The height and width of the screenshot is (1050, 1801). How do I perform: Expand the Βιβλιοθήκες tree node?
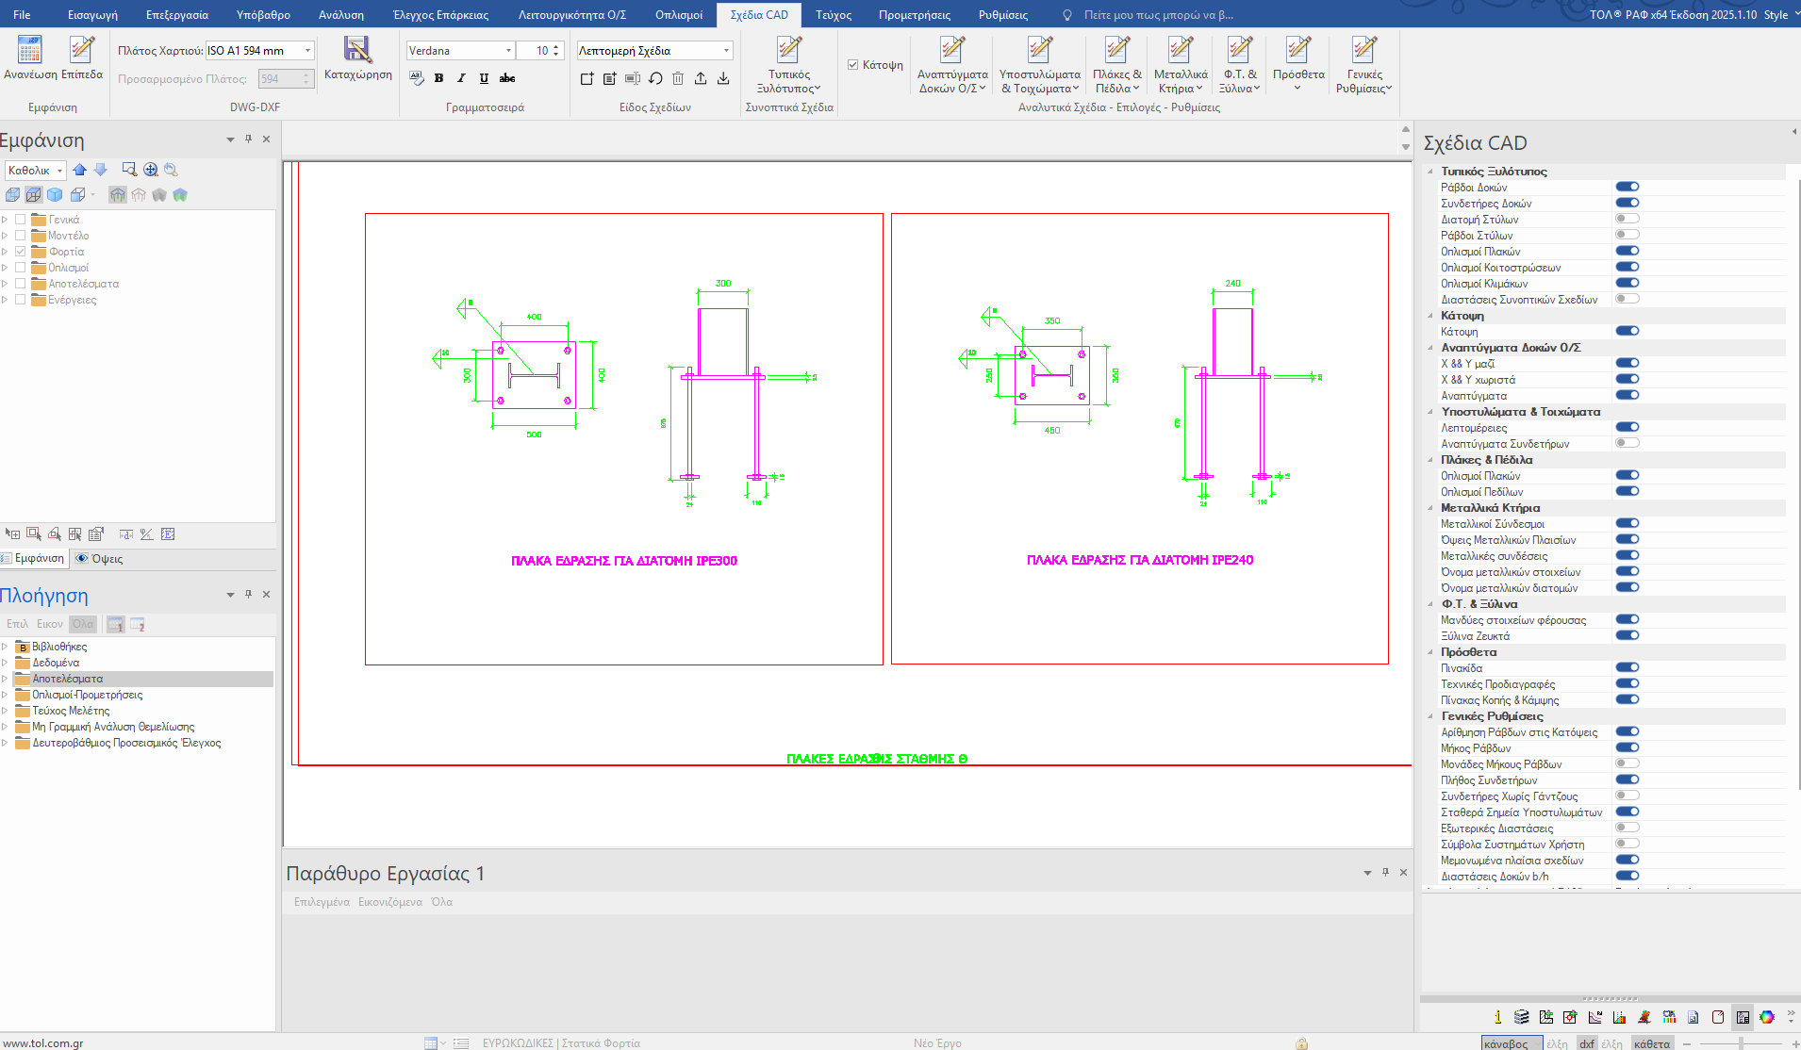tap(6, 647)
